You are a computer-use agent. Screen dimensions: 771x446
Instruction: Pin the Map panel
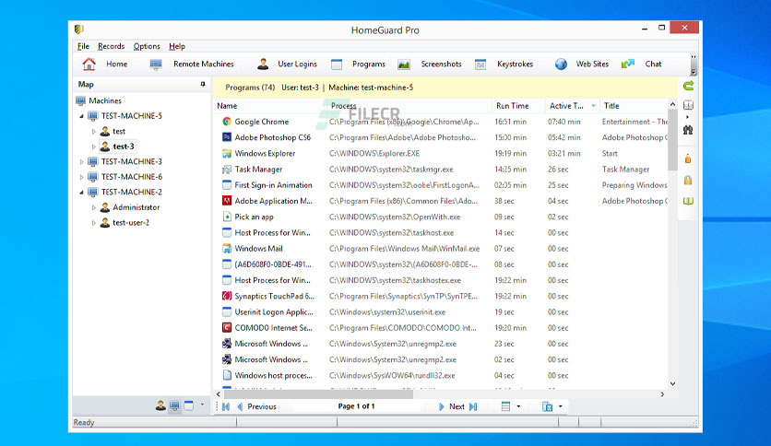tap(203, 85)
